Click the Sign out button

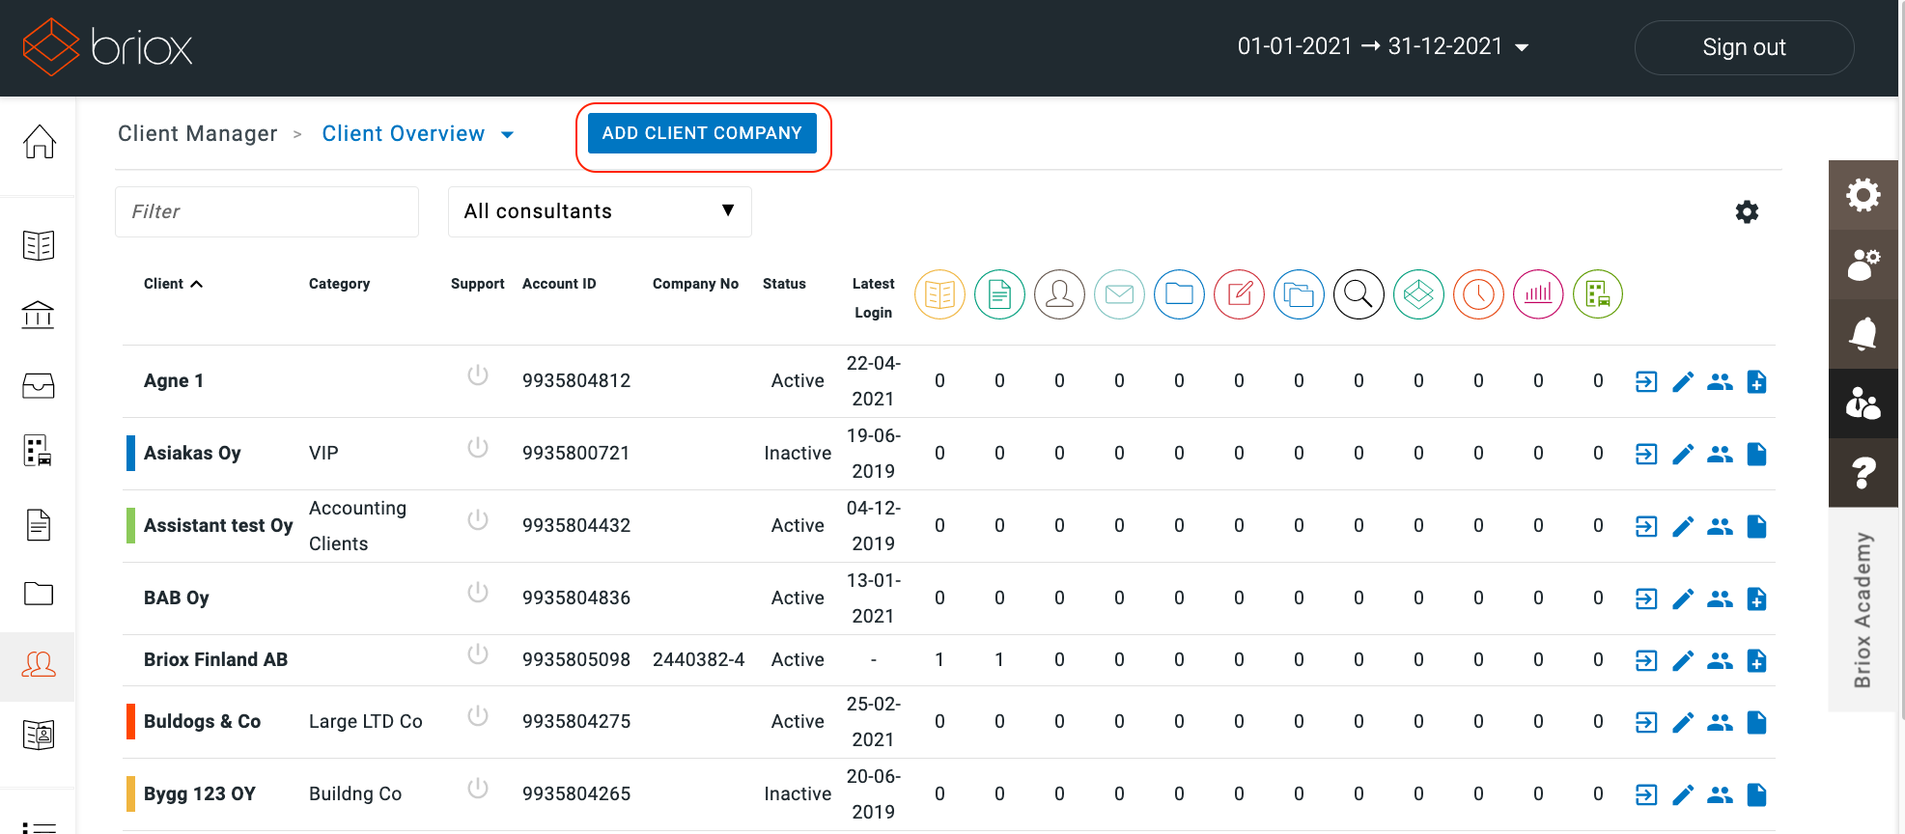click(1743, 47)
